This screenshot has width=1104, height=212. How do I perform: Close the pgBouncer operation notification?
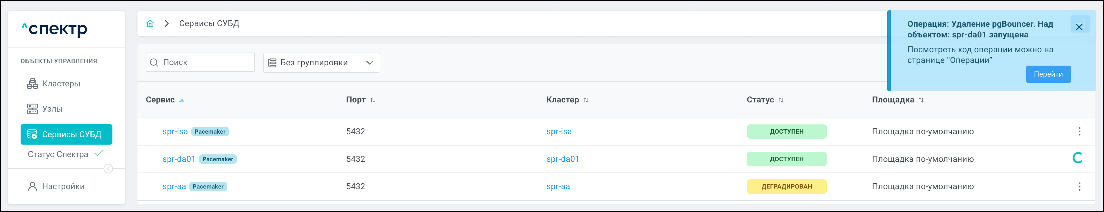tap(1079, 27)
